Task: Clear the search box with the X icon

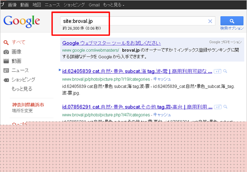Action: (x=210, y=21)
